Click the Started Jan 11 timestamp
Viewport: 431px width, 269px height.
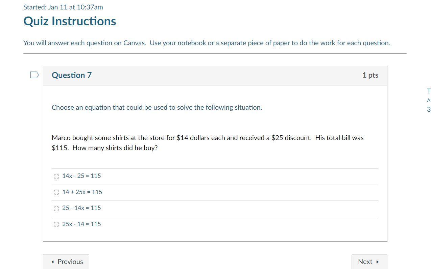(x=63, y=7)
